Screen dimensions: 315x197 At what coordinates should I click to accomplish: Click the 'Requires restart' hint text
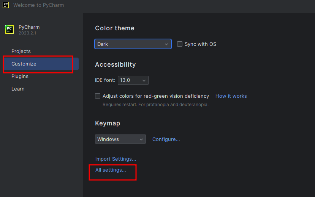pos(155,105)
